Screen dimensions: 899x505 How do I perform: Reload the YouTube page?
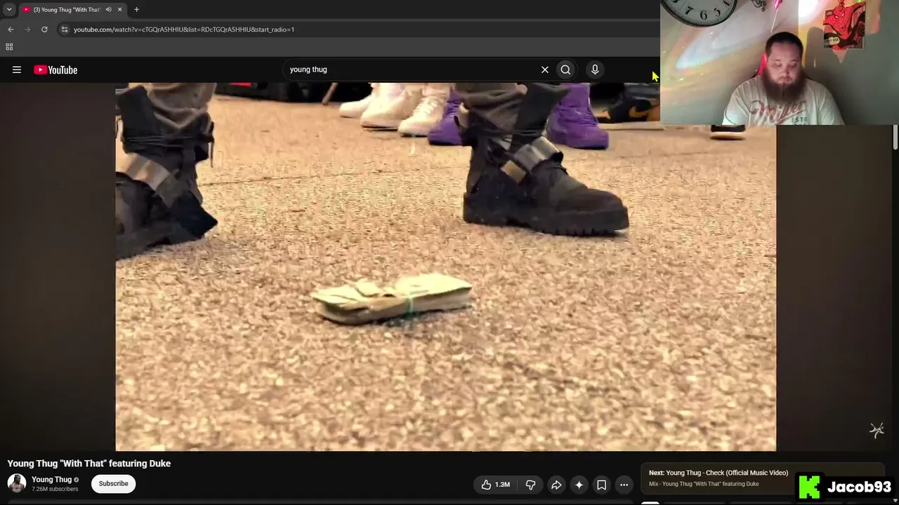(x=44, y=29)
